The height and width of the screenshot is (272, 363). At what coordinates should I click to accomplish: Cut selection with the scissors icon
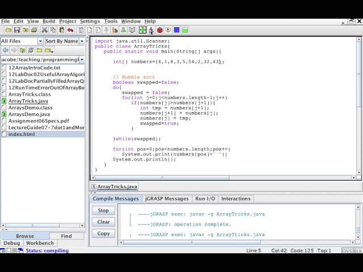coord(44,30)
